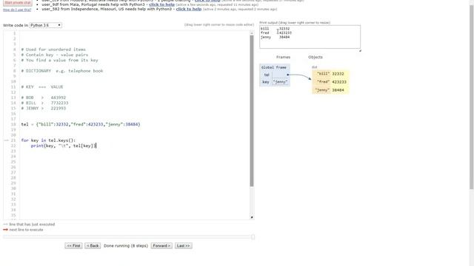Image resolution: width=474 pixels, height=266 pixels.
Task: Click the print output resize corner handle
Action: (360, 51)
